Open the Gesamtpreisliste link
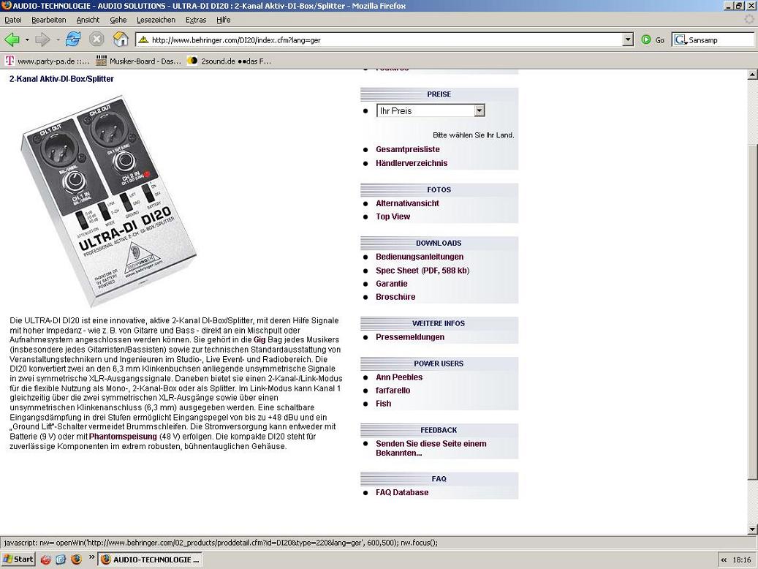This screenshot has height=569, width=758. 408,149
